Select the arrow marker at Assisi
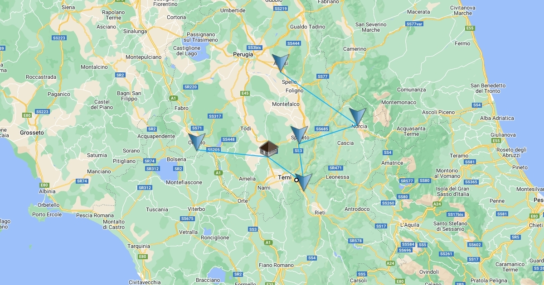This screenshot has width=544, height=285. [x=281, y=63]
